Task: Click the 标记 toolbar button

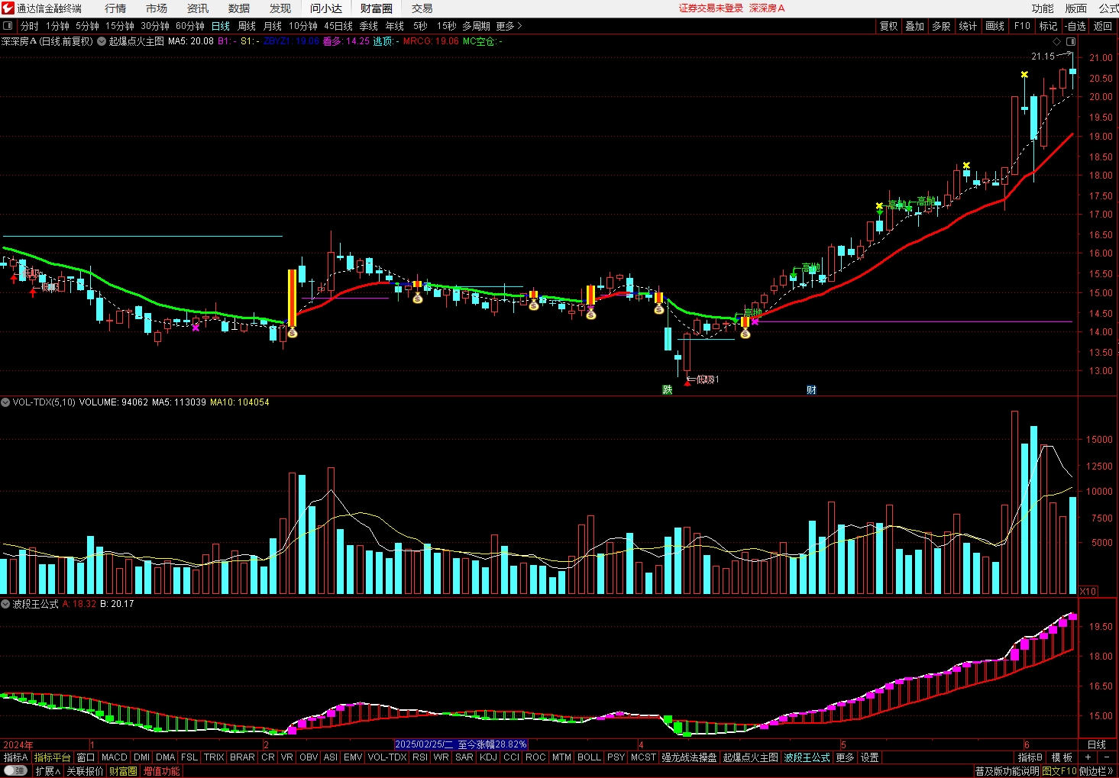Action: point(1049,26)
